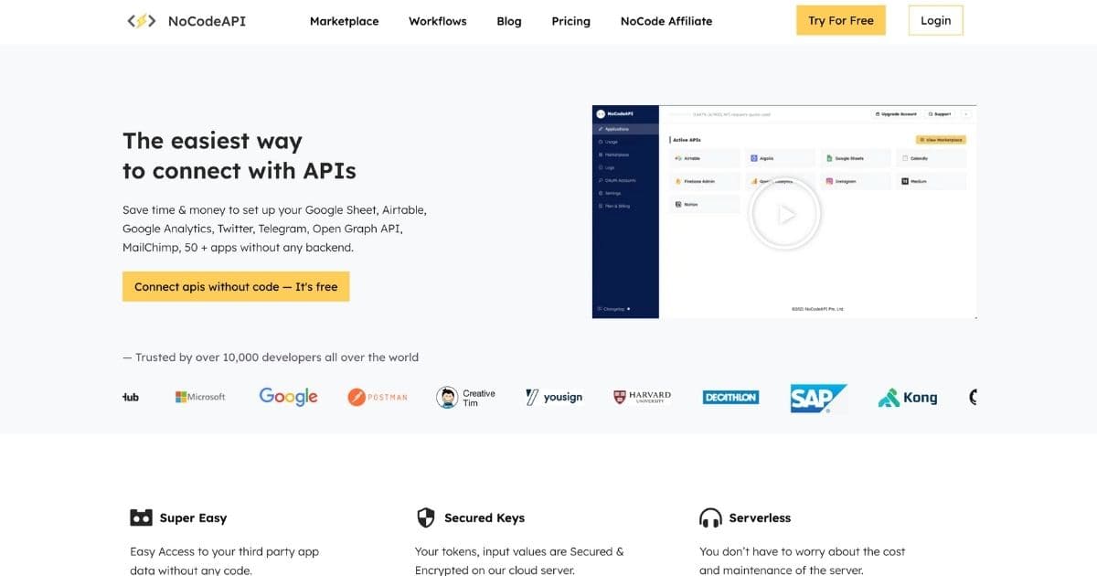Viewport: 1097px width, 576px height.
Task: Click the Decathlon logo
Action: 730,397
